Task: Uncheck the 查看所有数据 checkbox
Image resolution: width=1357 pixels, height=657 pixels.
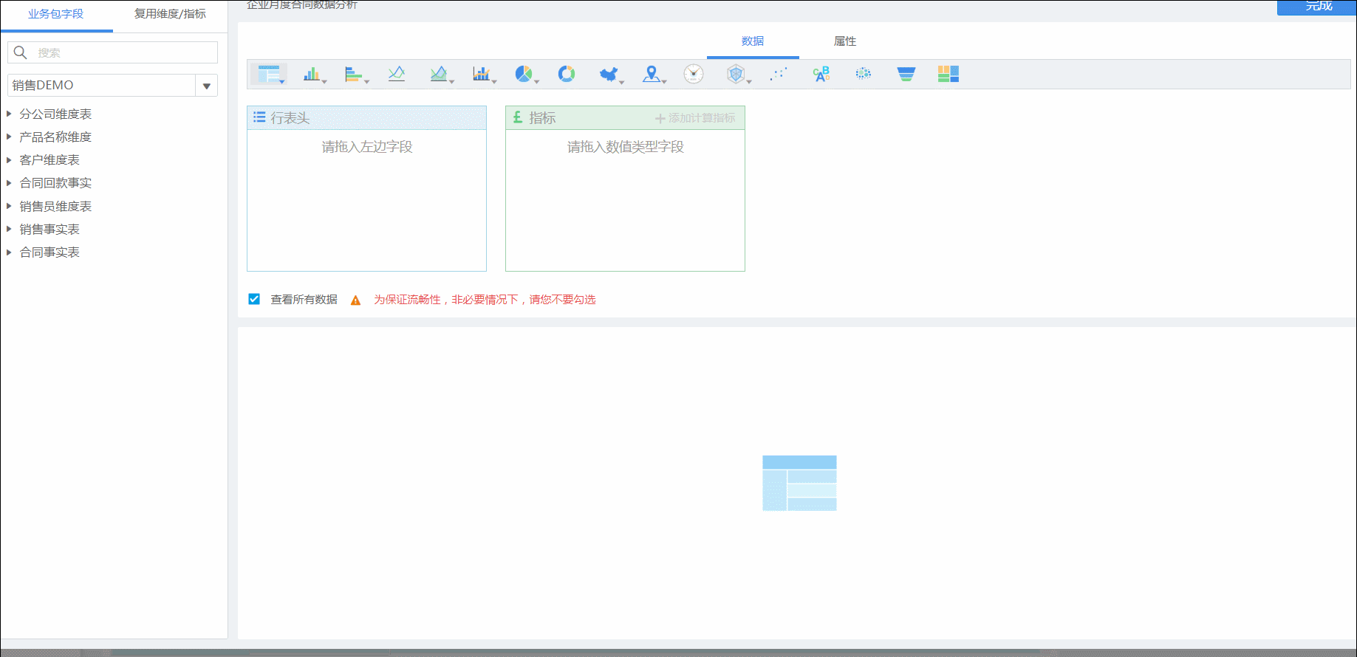Action: pos(254,299)
